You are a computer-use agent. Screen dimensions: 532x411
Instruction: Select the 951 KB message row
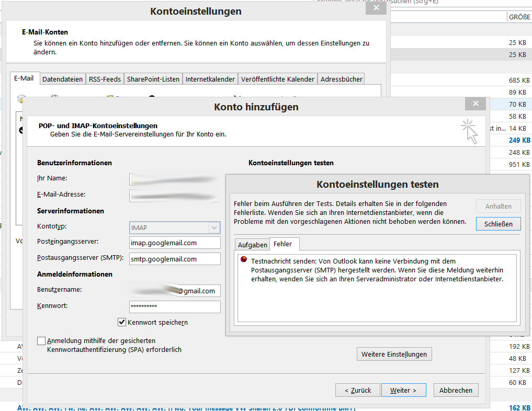click(x=511, y=165)
